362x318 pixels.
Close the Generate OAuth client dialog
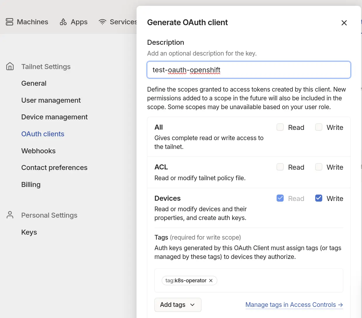coord(344,23)
